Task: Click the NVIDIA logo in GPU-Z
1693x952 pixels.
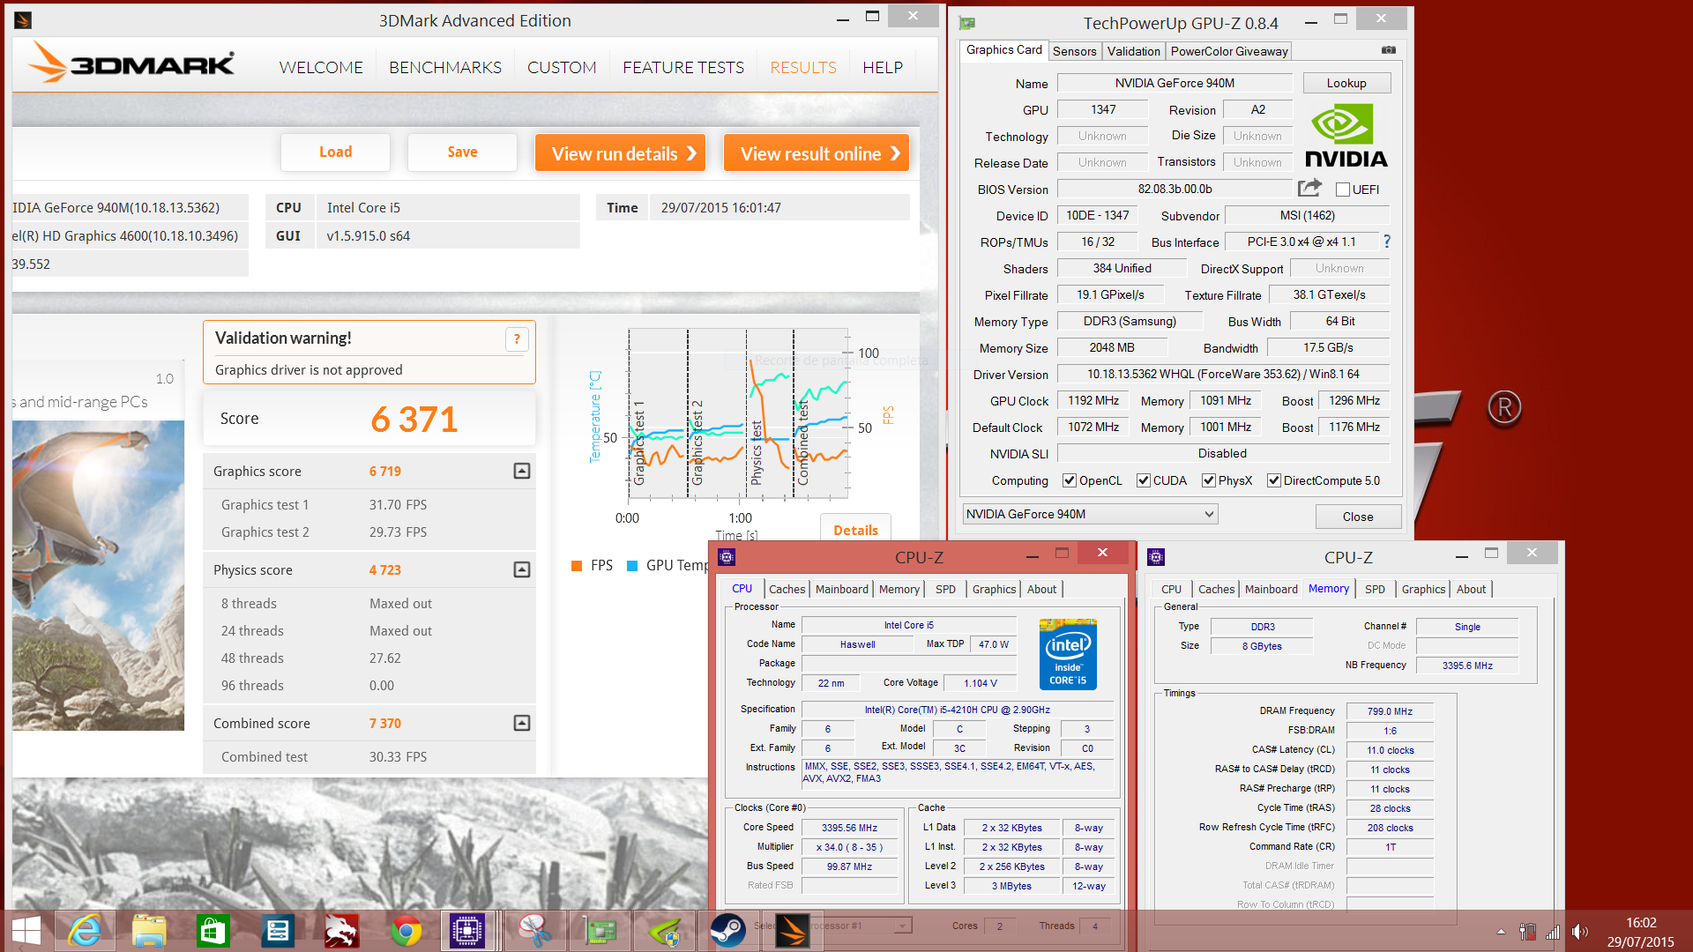Action: [x=1346, y=136]
